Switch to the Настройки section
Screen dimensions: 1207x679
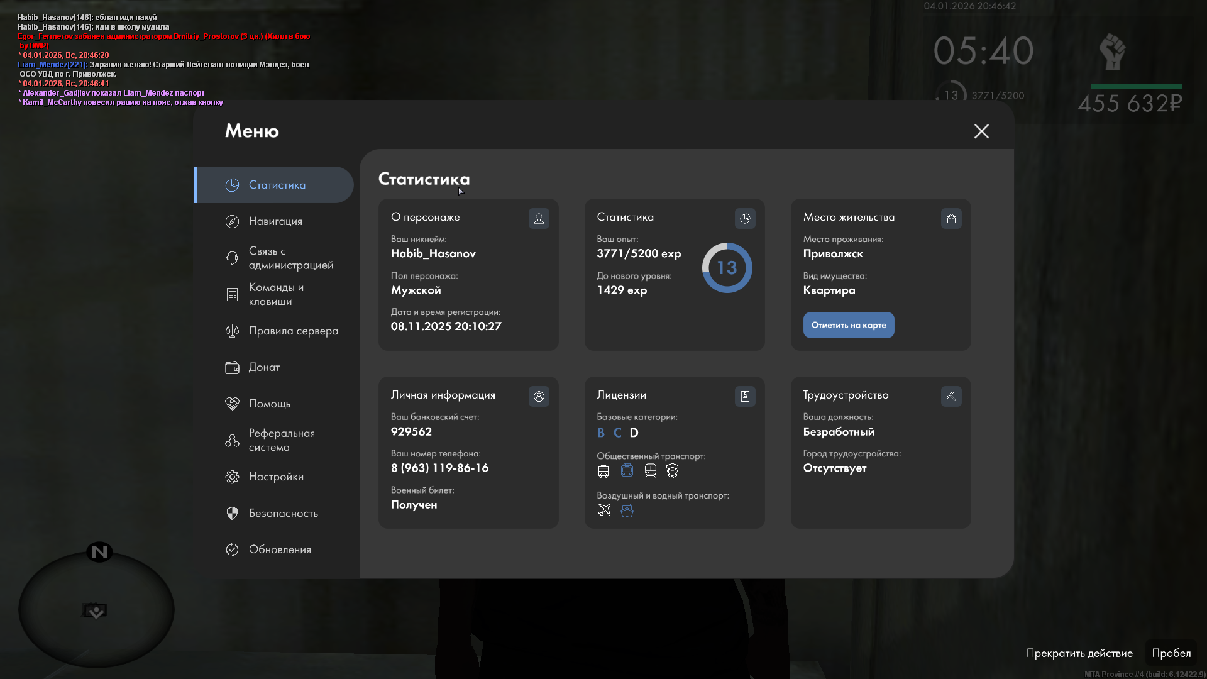[x=276, y=477]
